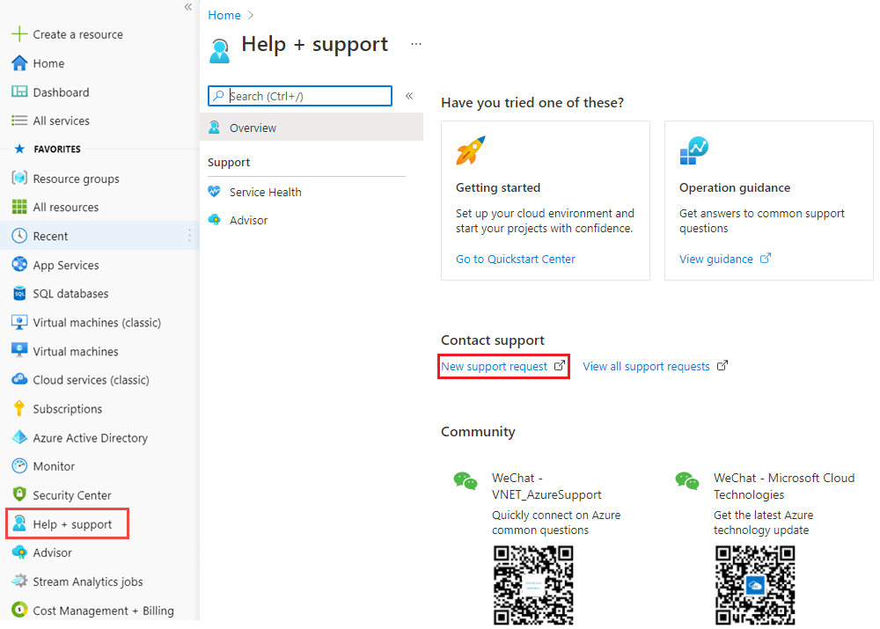Click the VNET_AzureSupport QR code
Screen dimensions: 880x629
pos(533,585)
